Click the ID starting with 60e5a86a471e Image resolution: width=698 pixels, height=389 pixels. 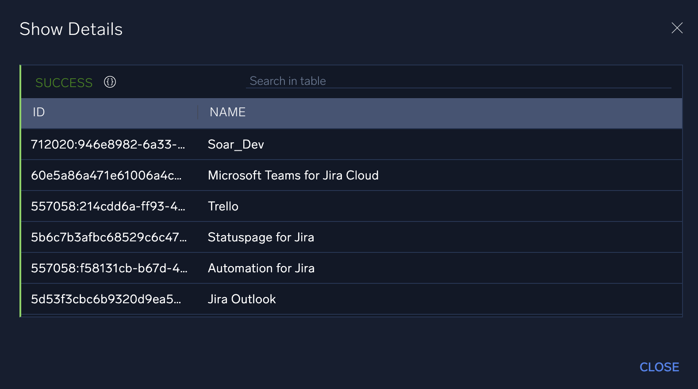coord(106,175)
